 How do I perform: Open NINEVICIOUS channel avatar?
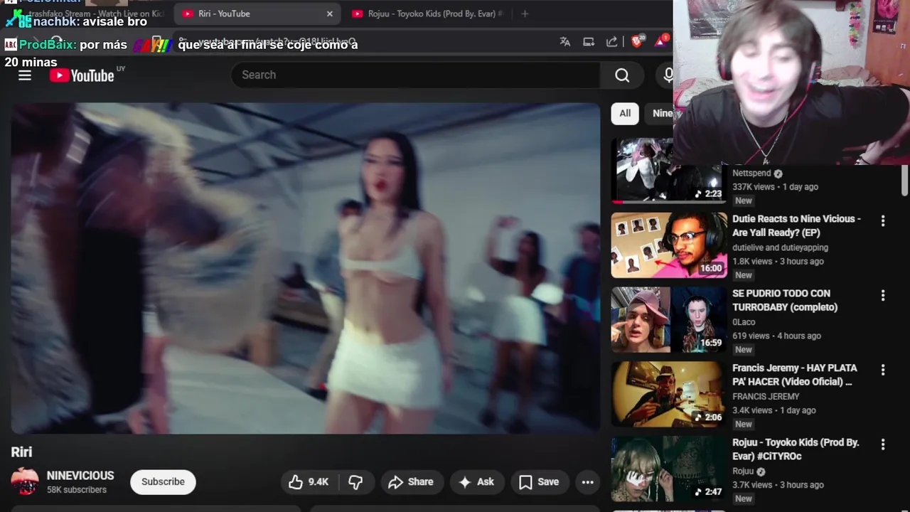point(25,481)
